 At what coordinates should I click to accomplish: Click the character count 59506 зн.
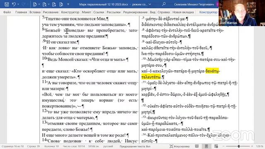click(x=94, y=146)
